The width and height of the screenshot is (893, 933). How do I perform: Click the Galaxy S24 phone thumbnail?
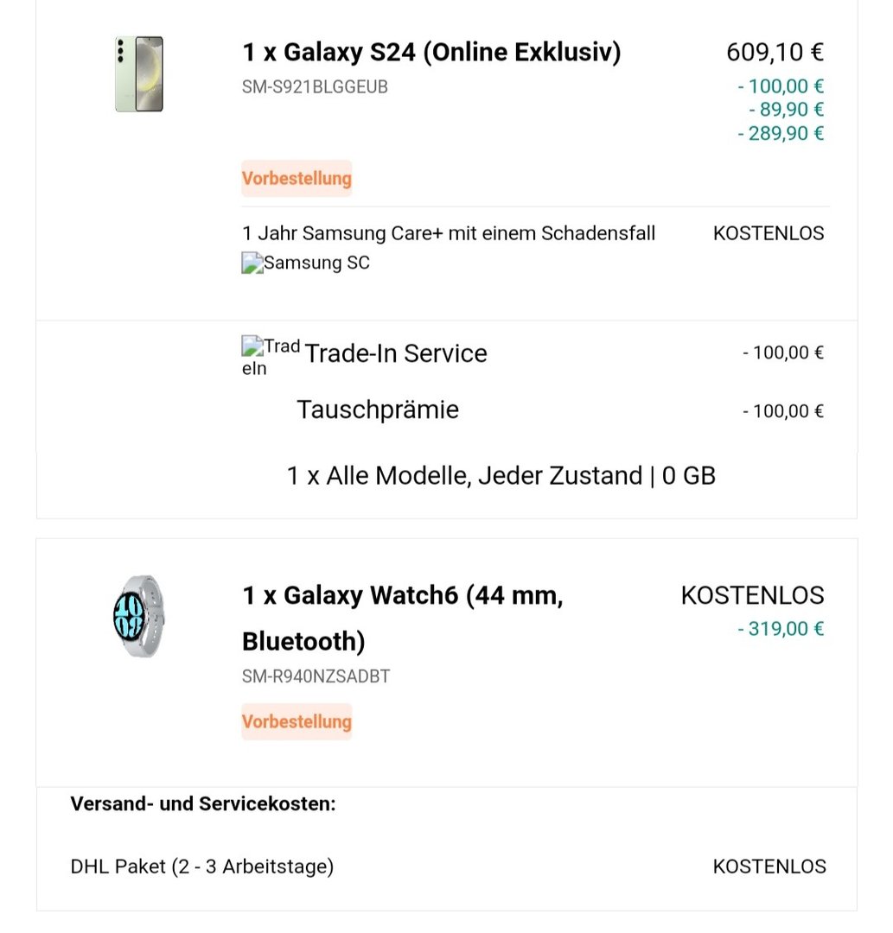pos(139,74)
